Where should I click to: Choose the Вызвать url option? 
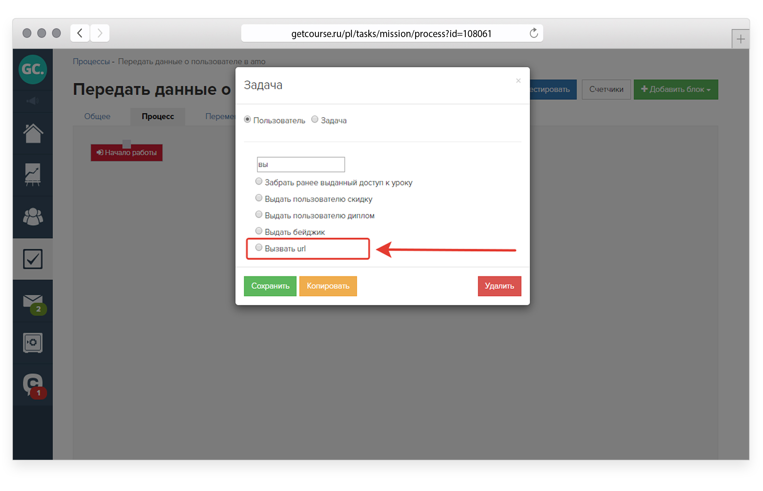259,248
